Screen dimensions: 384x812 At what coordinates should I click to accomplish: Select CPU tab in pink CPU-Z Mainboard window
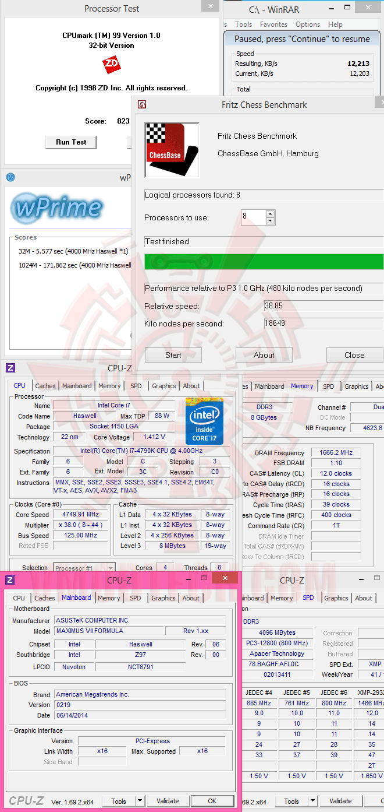pos(19,598)
